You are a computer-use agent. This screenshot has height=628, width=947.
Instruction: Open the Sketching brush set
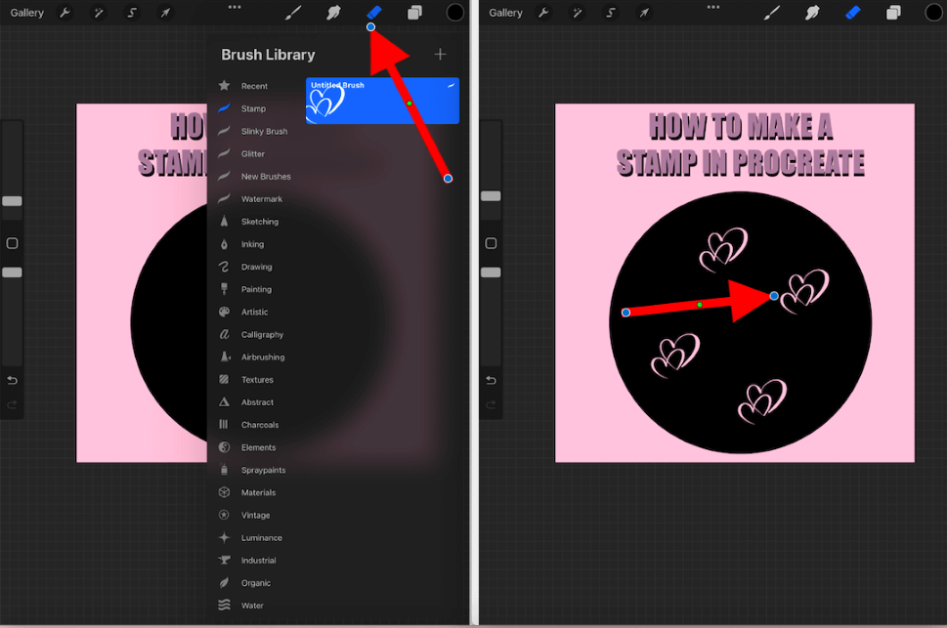(260, 222)
